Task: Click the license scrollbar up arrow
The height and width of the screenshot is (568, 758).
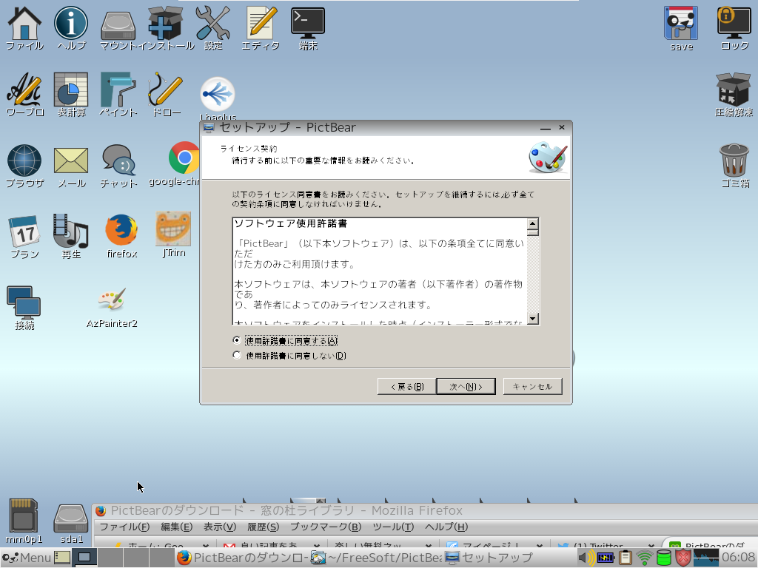Action: pyautogui.click(x=533, y=223)
